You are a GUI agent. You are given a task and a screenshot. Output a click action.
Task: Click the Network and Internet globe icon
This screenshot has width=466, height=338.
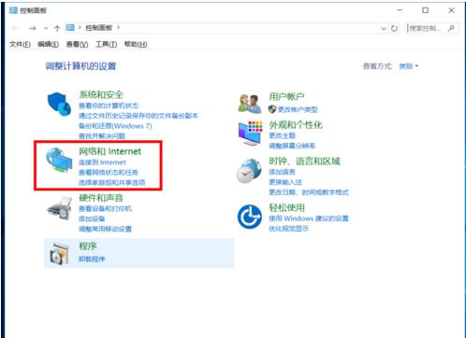(x=59, y=161)
